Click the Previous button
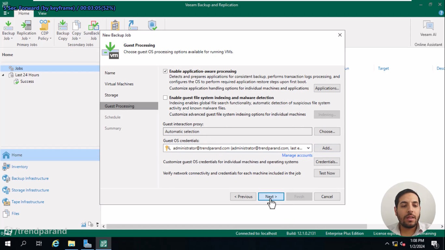This screenshot has height=250, width=445. (243, 197)
